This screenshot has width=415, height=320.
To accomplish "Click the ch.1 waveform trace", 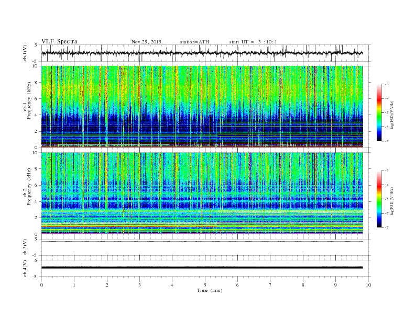I will click(202, 53).
